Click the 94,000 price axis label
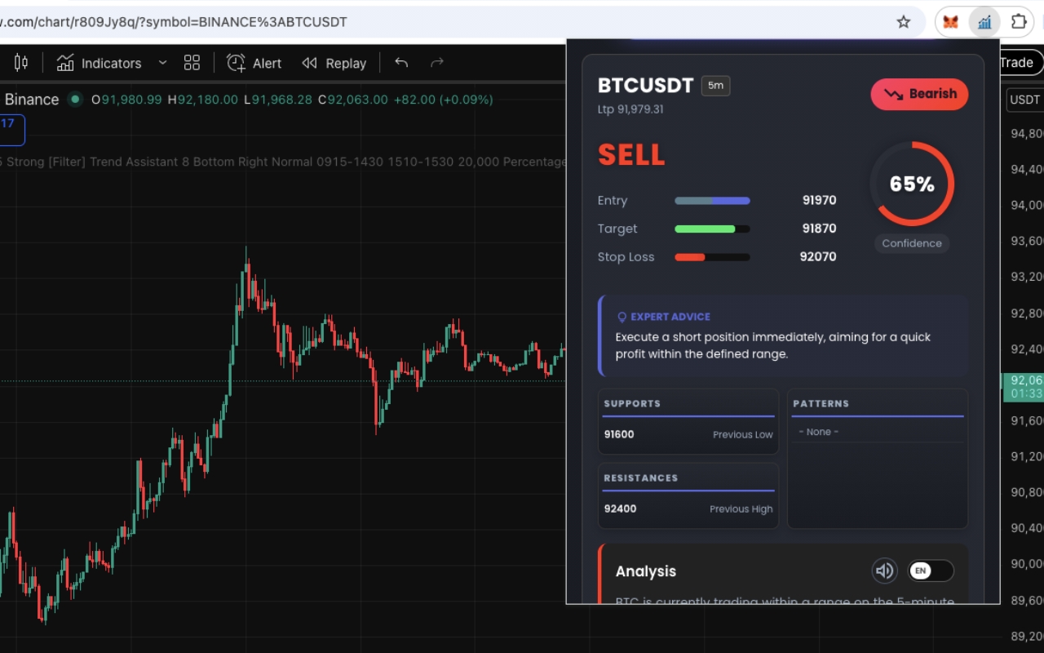Image resolution: width=1044 pixels, height=653 pixels. point(1027,205)
